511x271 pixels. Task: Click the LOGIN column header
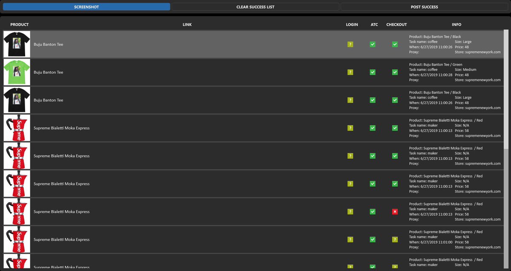coord(352,25)
